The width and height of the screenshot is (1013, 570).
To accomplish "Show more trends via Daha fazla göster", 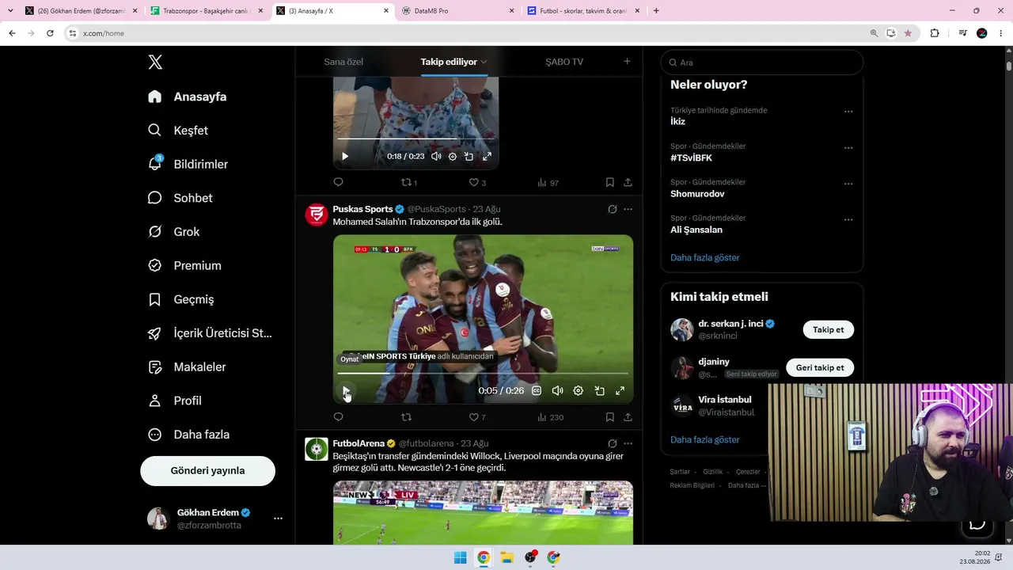I will click(x=705, y=258).
